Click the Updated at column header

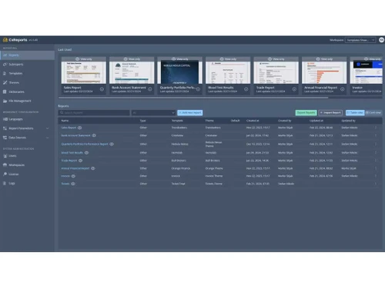click(x=316, y=121)
